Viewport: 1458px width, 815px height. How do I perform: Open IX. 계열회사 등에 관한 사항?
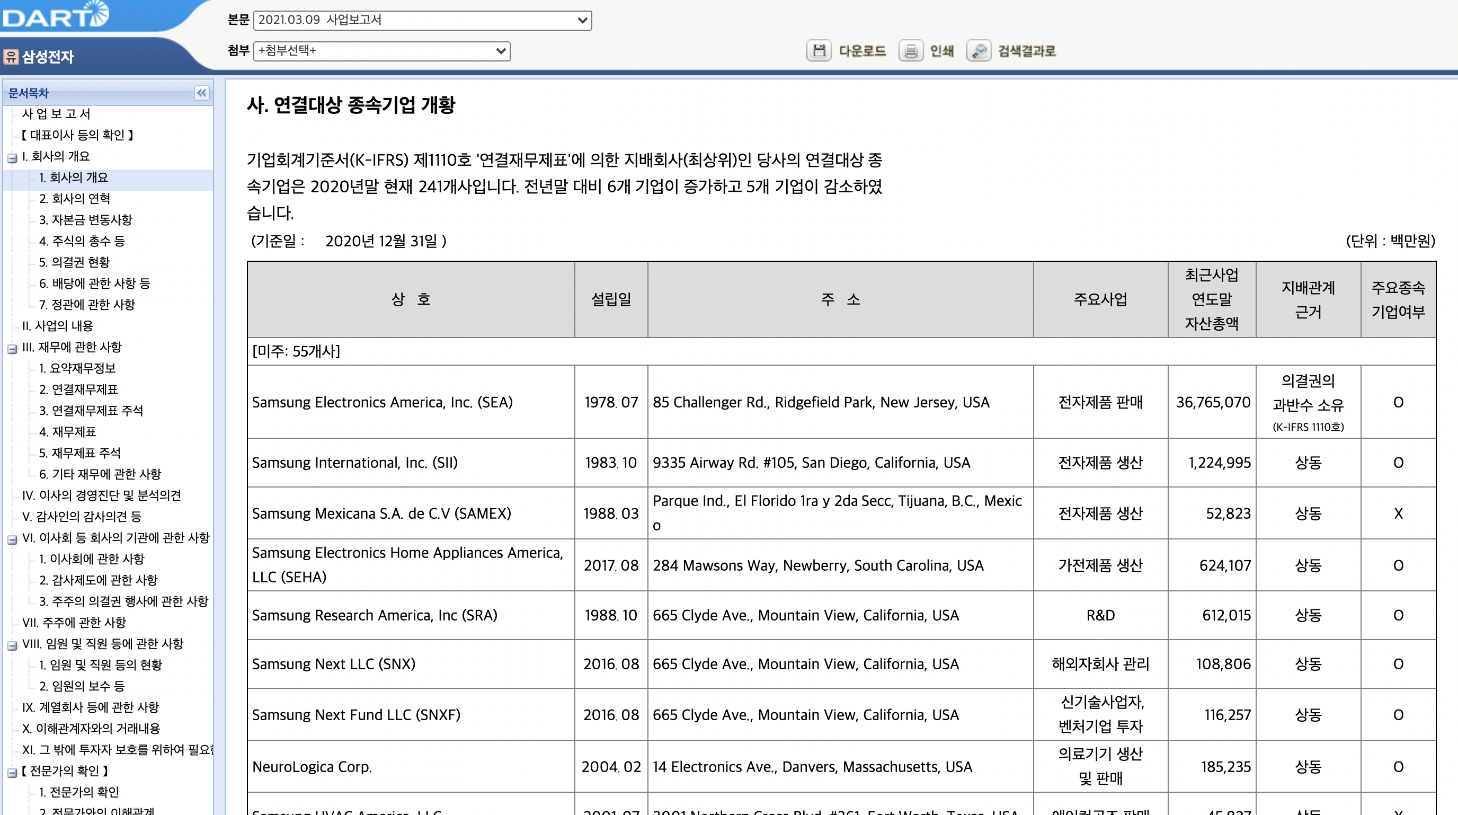click(x=91, y=707)
